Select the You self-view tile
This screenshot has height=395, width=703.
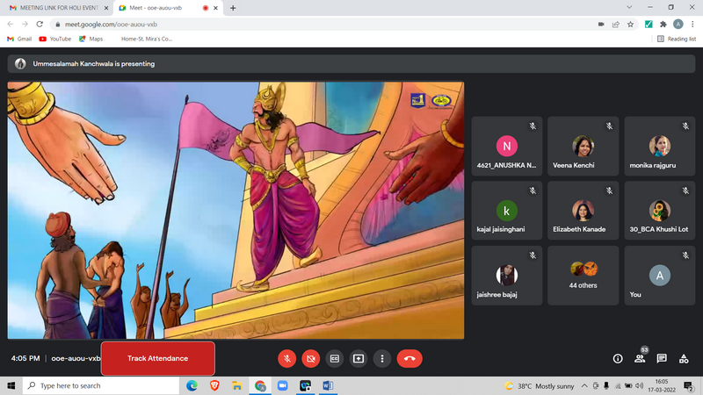click(660, 276)
